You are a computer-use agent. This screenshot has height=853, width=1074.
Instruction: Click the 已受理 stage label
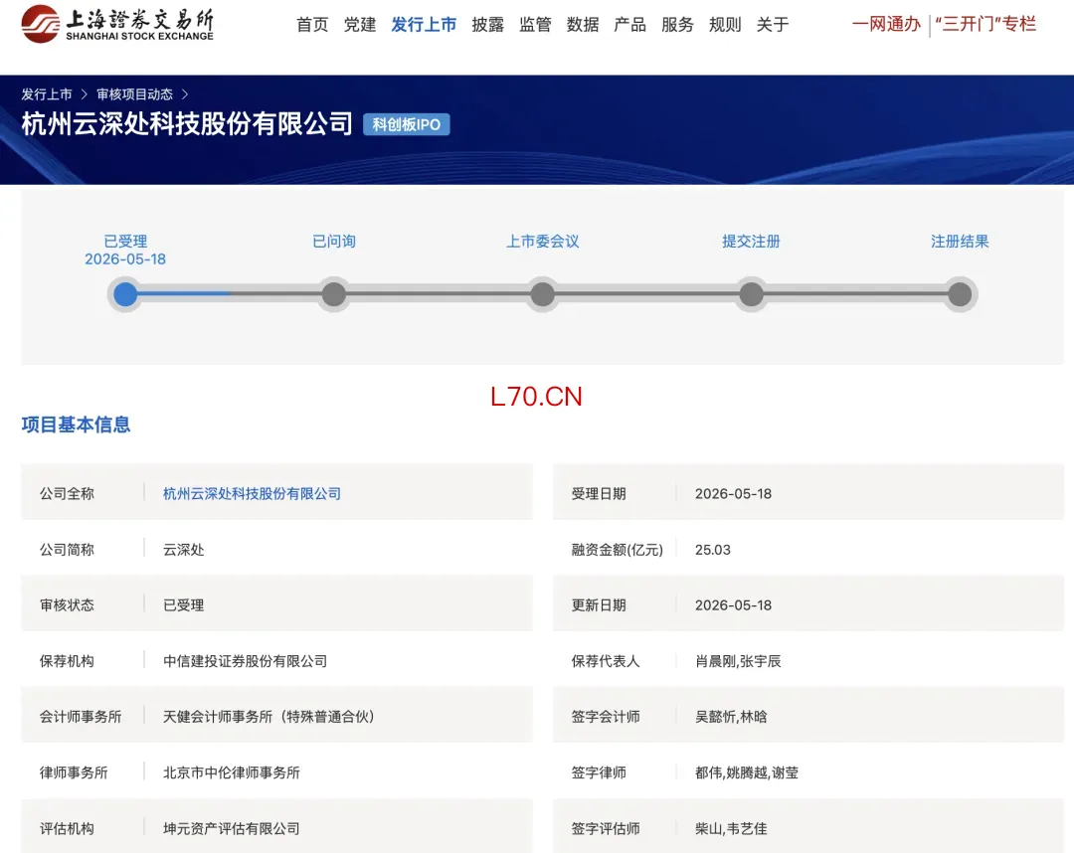pyautogui.click(x=125, y=241)
